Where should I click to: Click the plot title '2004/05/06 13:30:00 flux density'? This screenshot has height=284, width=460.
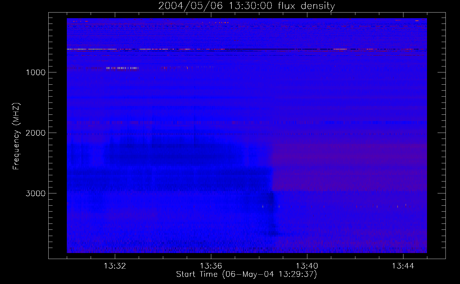point(246,6)
